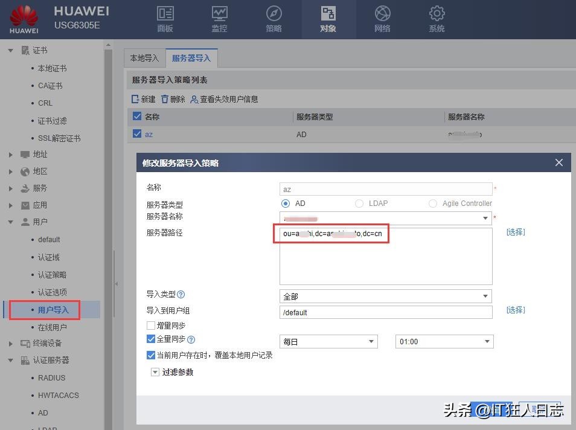Viewport: 576px width, 430px height.
Task: Click the 名称 input field showing az
Action: (385, 189)
